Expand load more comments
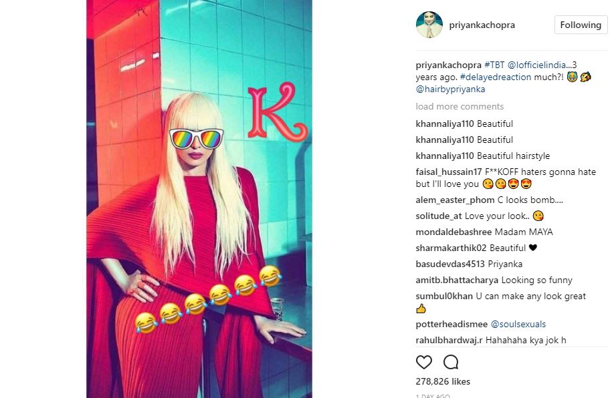The image size is (610, 398). (460, 106)
